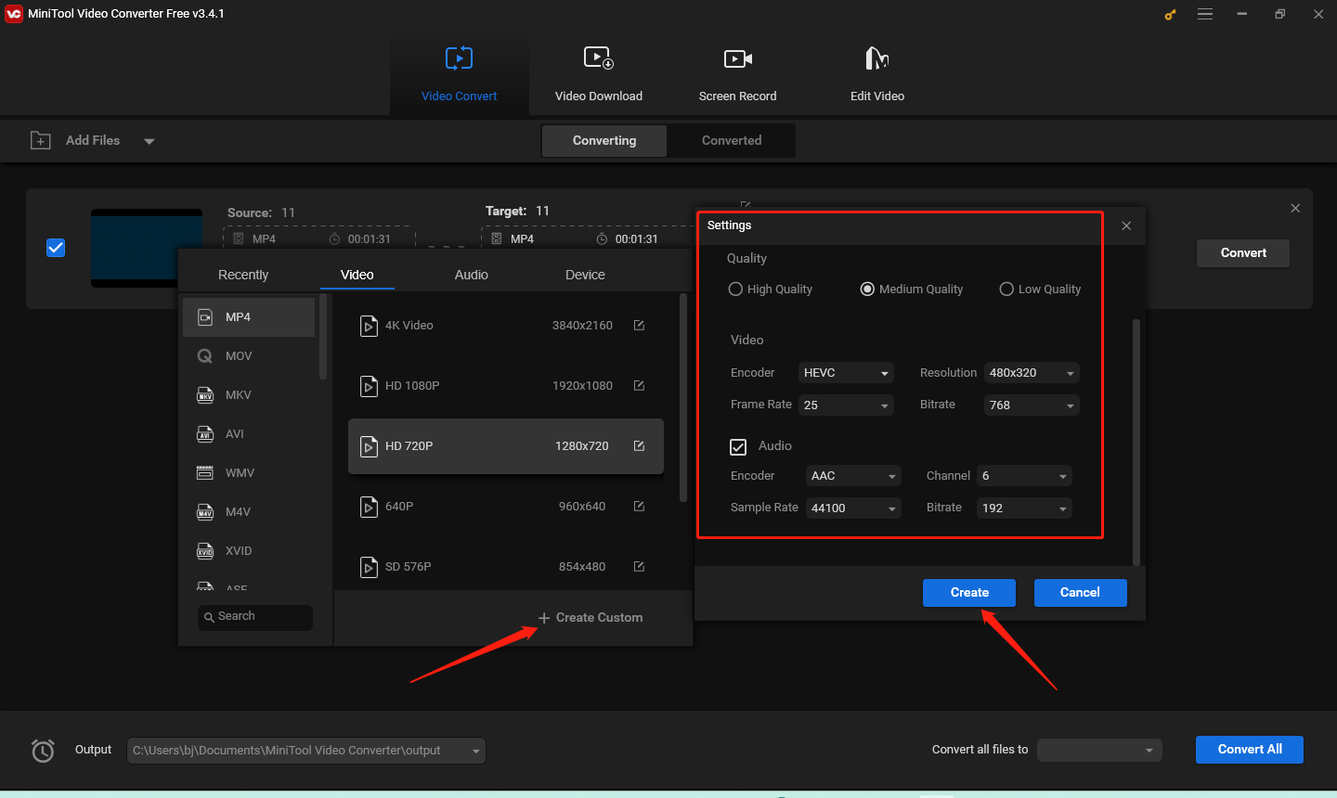
Task: Switch to the Device tab
Action: tap(585, 275)
